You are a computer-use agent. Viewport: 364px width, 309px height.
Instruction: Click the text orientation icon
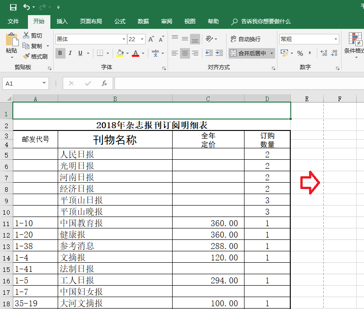coord(209,39)
